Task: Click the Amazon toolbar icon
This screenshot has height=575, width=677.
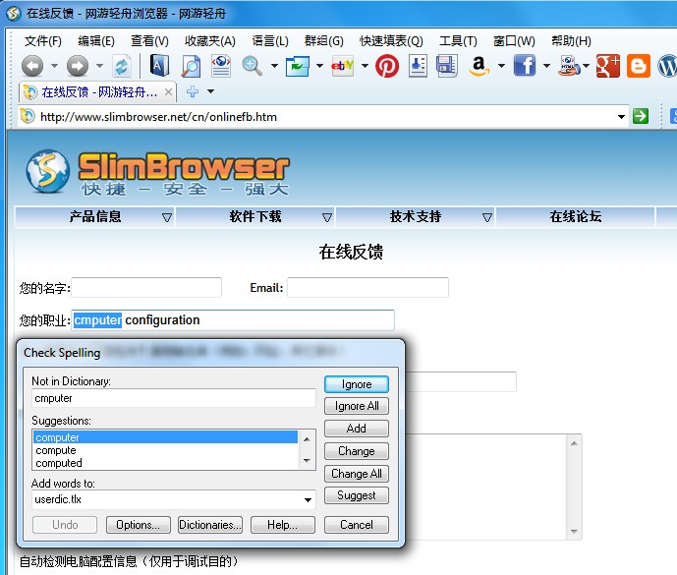Action: click(x=479, y=66)
